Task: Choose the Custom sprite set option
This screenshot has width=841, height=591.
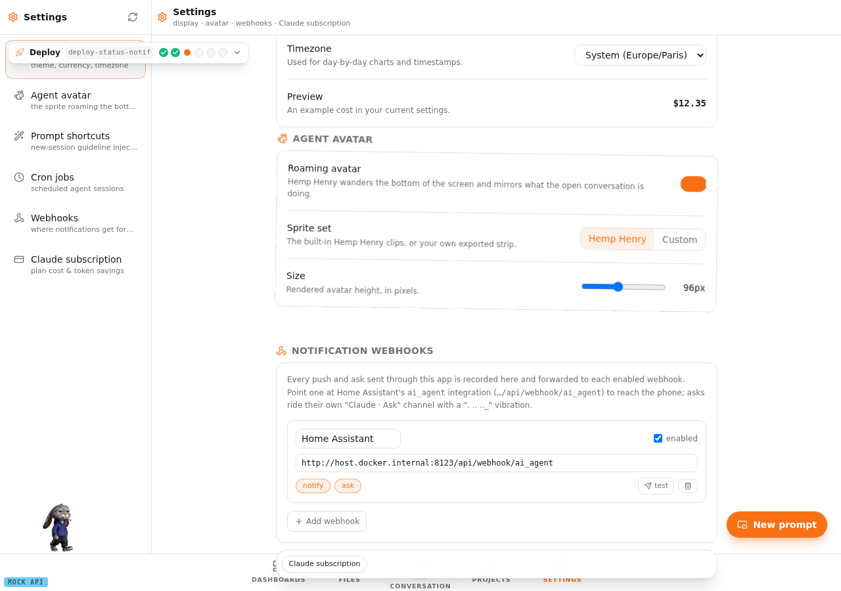Action: pos(679,240)
